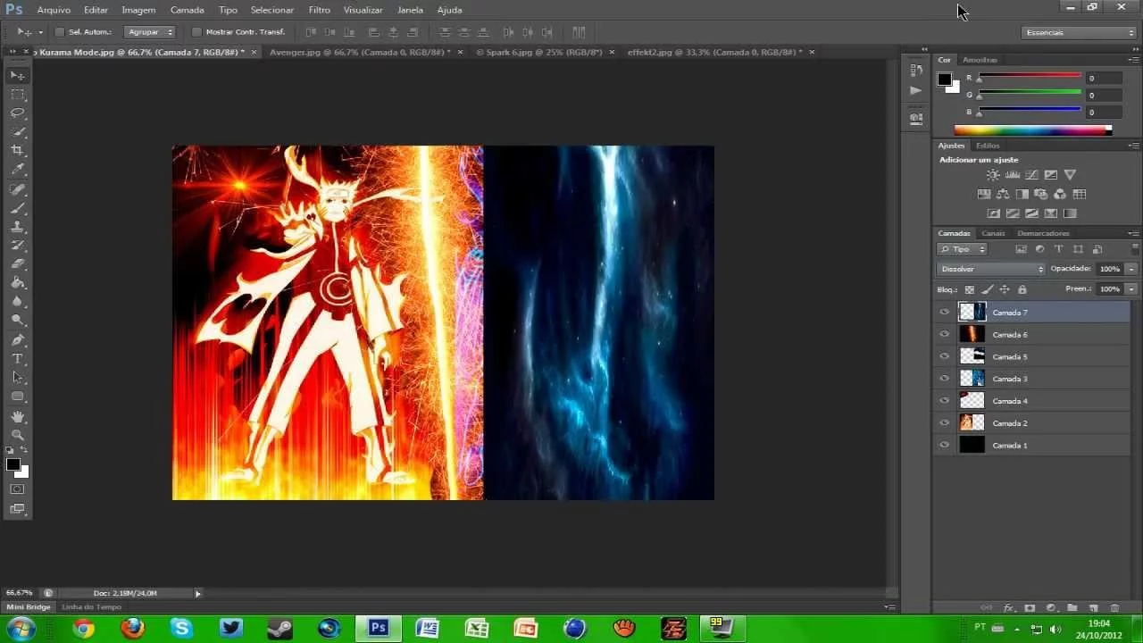Open the Filtro menu
Image resolution: width=1143 pixels, height=643 pixels.
319,10
